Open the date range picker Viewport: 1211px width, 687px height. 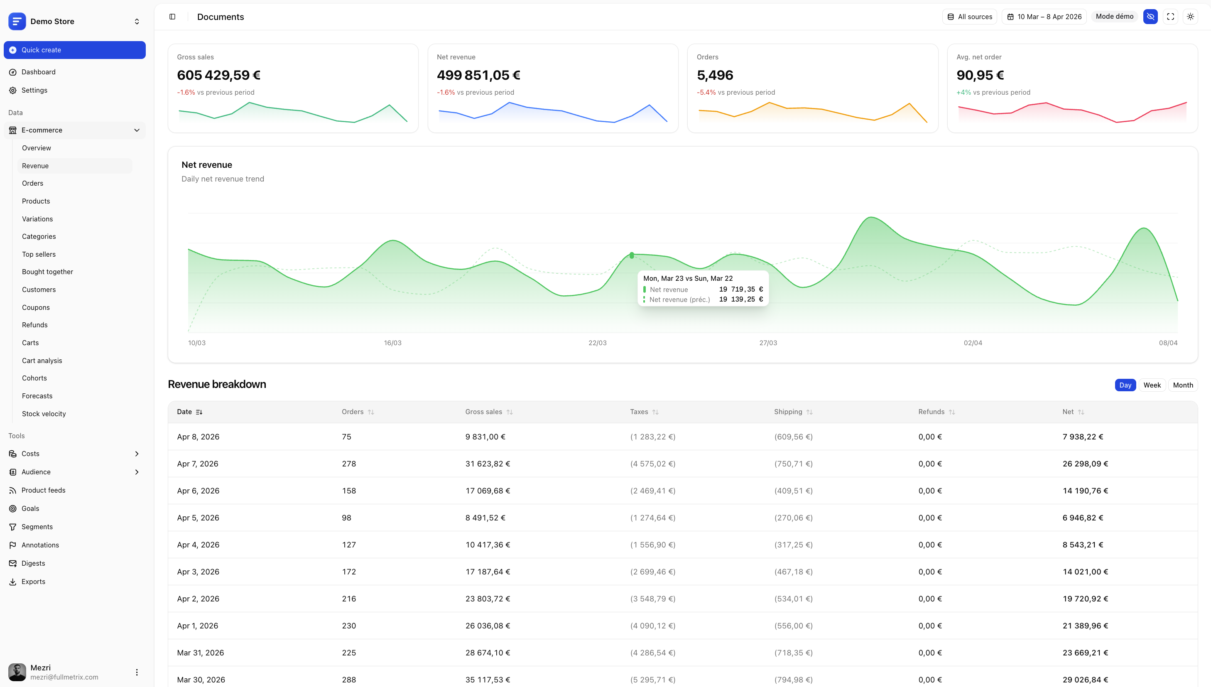(x=1044, y=17)
